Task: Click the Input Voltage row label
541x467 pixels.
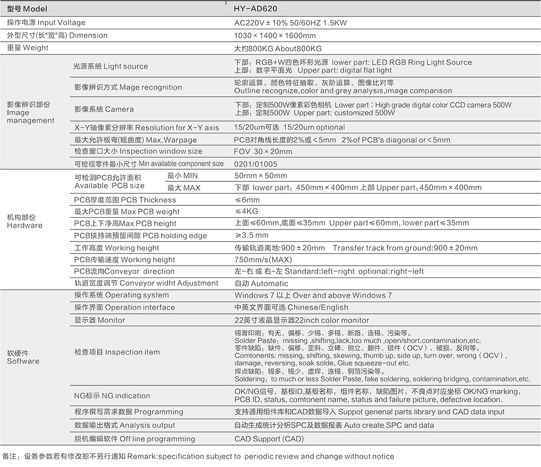Action: tap(46, 23)
